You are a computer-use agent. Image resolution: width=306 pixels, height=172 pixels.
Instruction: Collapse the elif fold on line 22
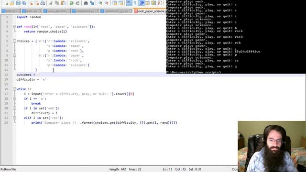coord(14,118)
